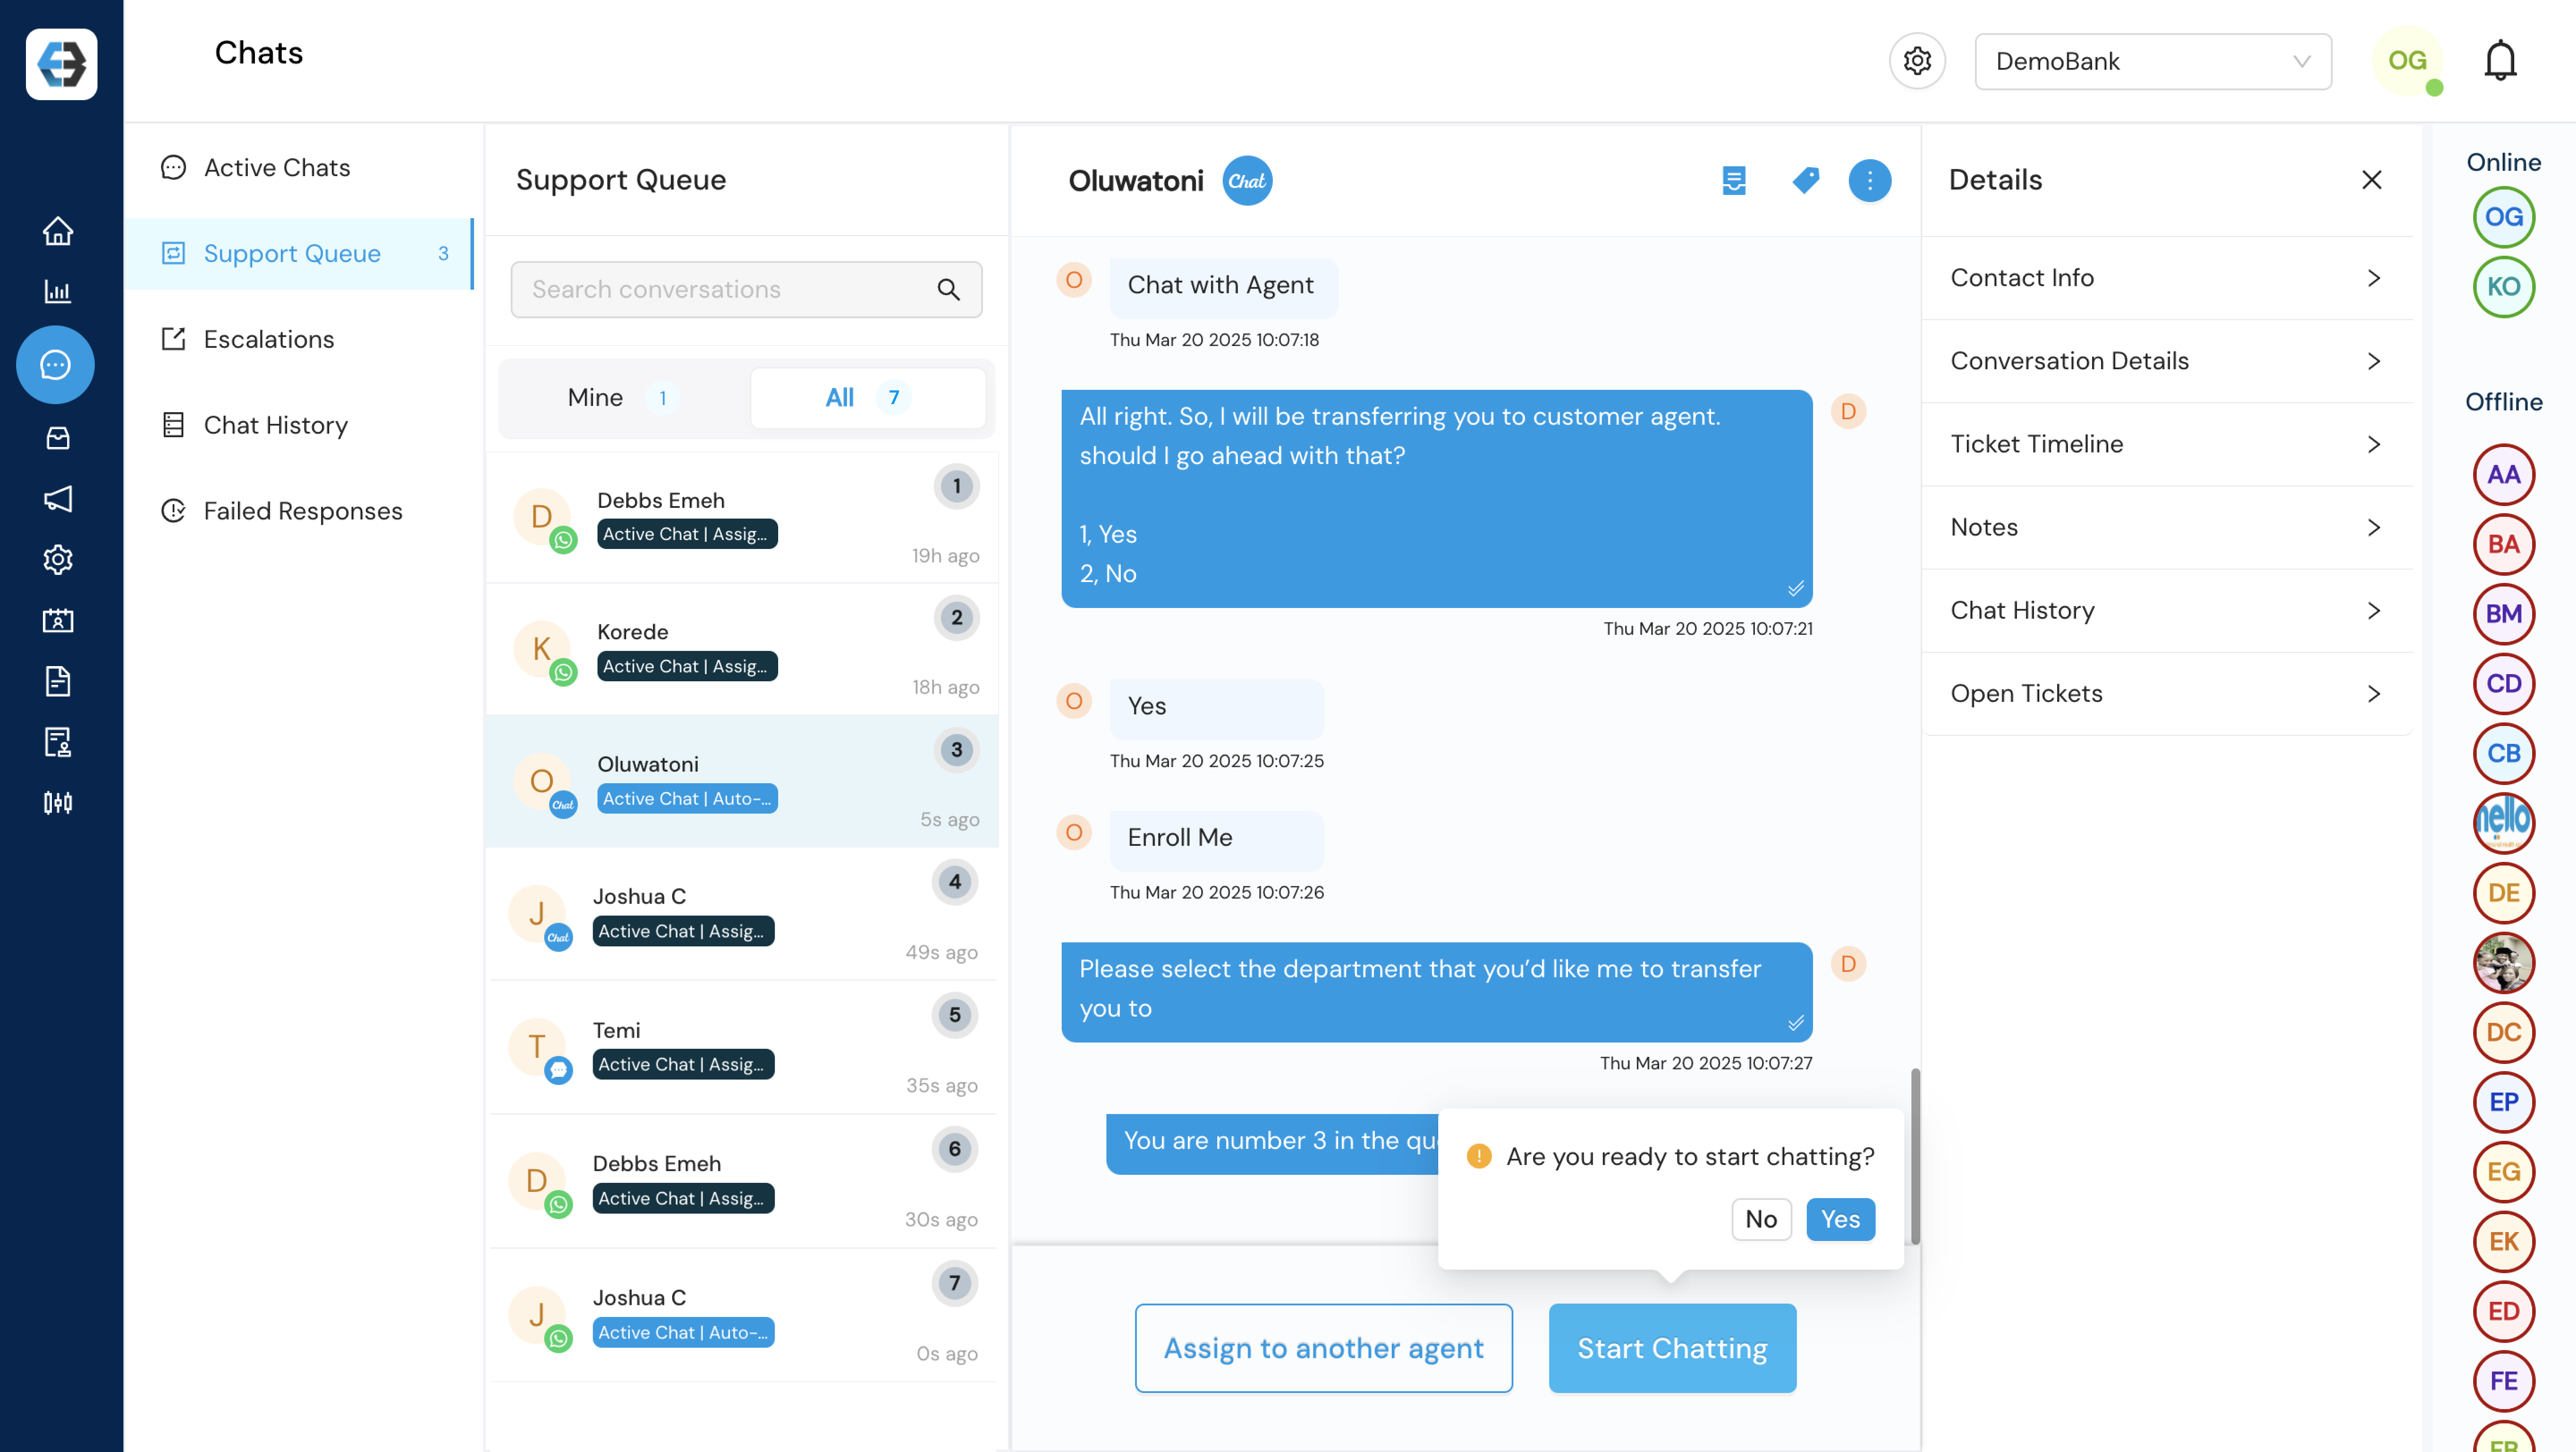Open the inbox tray sidebar icon
The height and width of the screenshot is (1452, 2576).
(x=58, y=438)
